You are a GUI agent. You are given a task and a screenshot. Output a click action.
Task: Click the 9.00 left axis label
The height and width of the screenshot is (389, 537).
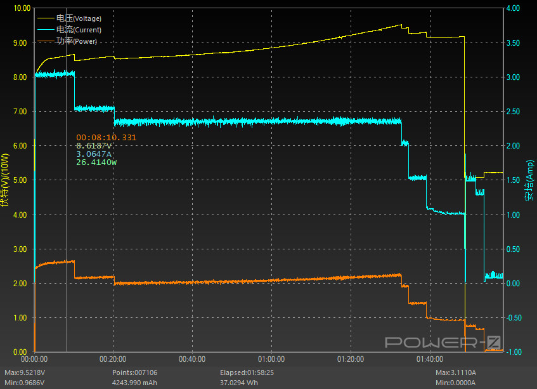pos(20,43)
